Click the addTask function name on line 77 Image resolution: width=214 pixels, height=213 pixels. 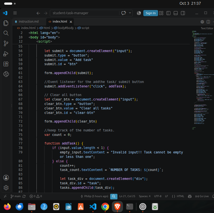point(69,143)
